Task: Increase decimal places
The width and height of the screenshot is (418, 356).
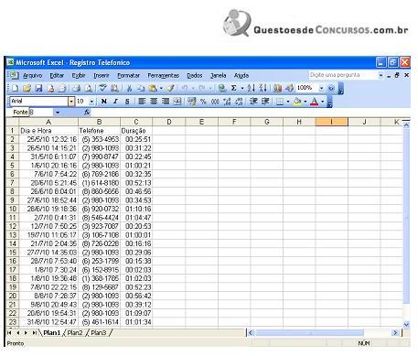Action: pyautogui.click(x=227, y=102)
